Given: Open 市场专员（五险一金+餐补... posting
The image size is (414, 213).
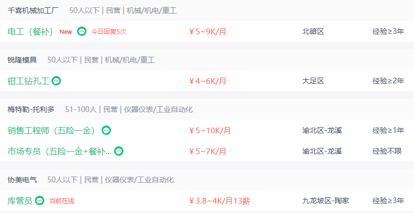Looking at the screenshot, I should [59, 151].
